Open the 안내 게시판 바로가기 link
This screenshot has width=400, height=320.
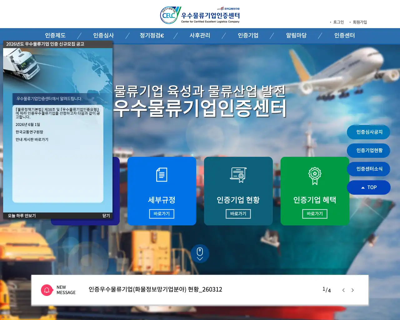click(32, 140)
